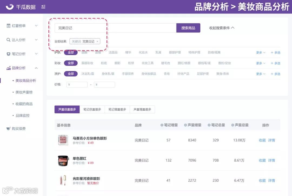Switch to the 声量总量最多 tab

point(67,109)
